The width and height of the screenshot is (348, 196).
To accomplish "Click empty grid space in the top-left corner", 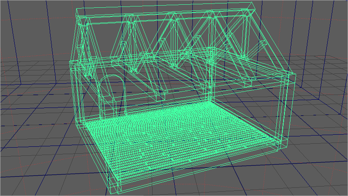I will (26, 26).
